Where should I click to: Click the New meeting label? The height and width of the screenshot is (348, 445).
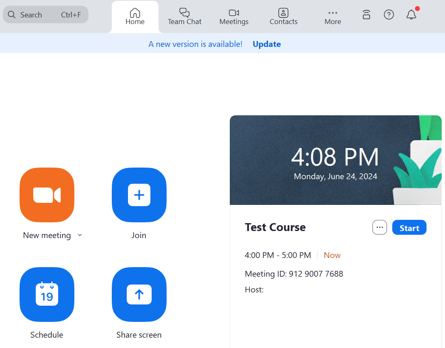pos(47,235)
